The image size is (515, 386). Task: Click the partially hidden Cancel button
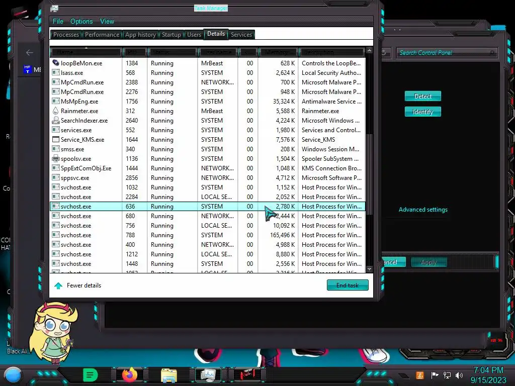coord(394,262)
